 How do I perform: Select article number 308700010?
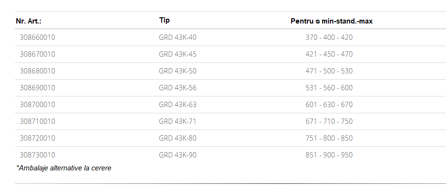click(x=37, y=105)
